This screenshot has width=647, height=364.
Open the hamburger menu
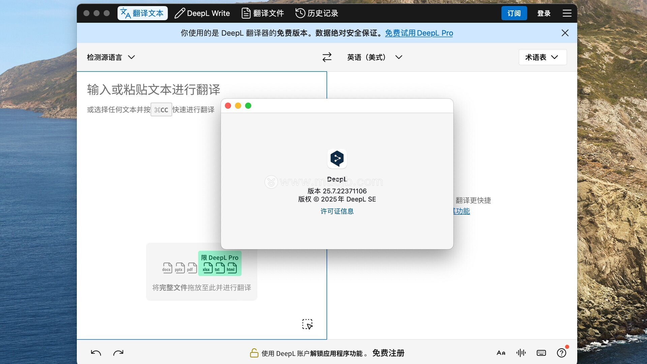(567, 13)
